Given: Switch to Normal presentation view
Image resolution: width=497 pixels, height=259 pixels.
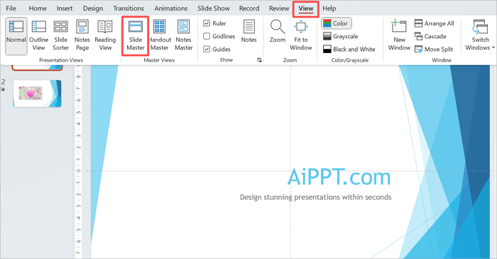Looking at the screenshot, I should [x=16, y=35].
